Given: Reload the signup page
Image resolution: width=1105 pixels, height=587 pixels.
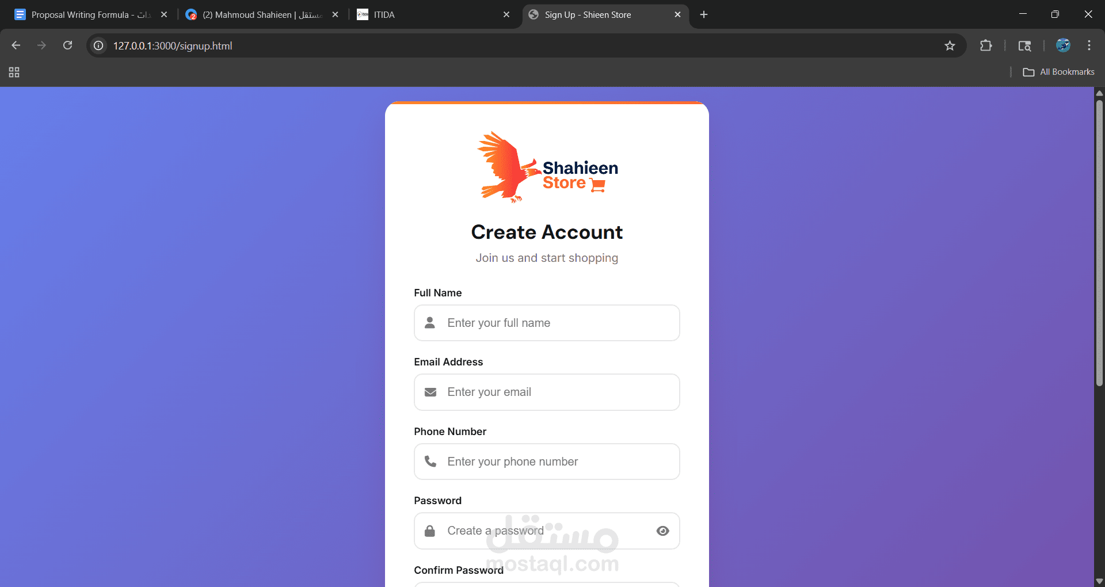Looking at the screenshot, I should pos(67,45).
